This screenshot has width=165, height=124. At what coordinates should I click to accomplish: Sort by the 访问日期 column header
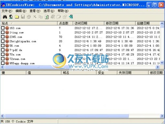coord(88,23)
